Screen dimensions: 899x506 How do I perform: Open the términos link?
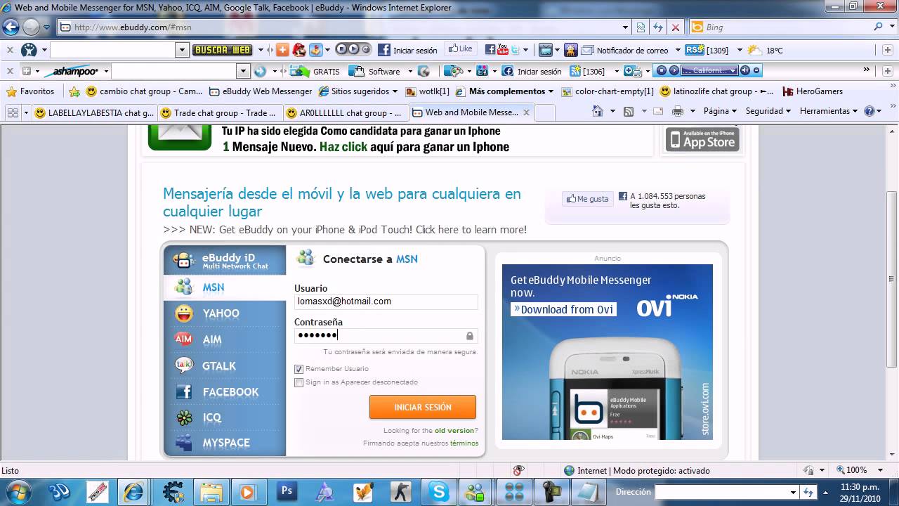coord(464,443)
